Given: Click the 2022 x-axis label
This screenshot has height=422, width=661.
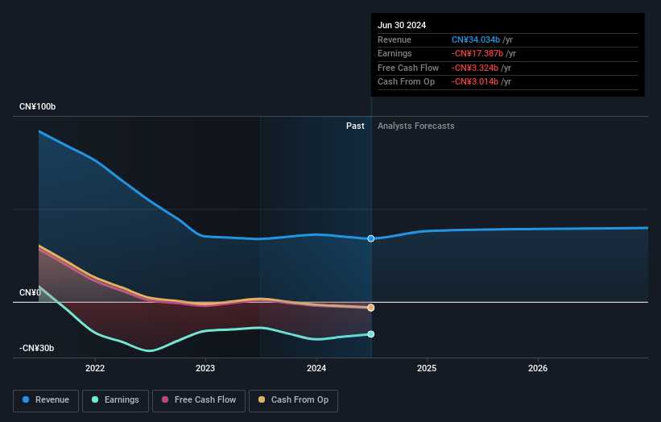Looking at the screenshot, I should coord(95,368).
